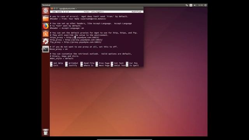The image size is (249, 140).
Task: Open the Ubuntu Dash search launcher
Action: coord(46,11)
